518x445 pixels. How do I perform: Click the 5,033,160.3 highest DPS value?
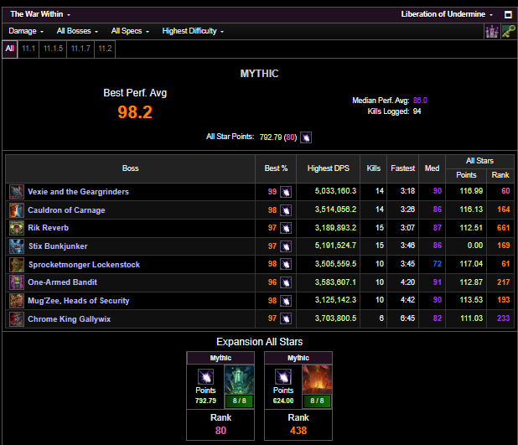(x=335, y=191)
